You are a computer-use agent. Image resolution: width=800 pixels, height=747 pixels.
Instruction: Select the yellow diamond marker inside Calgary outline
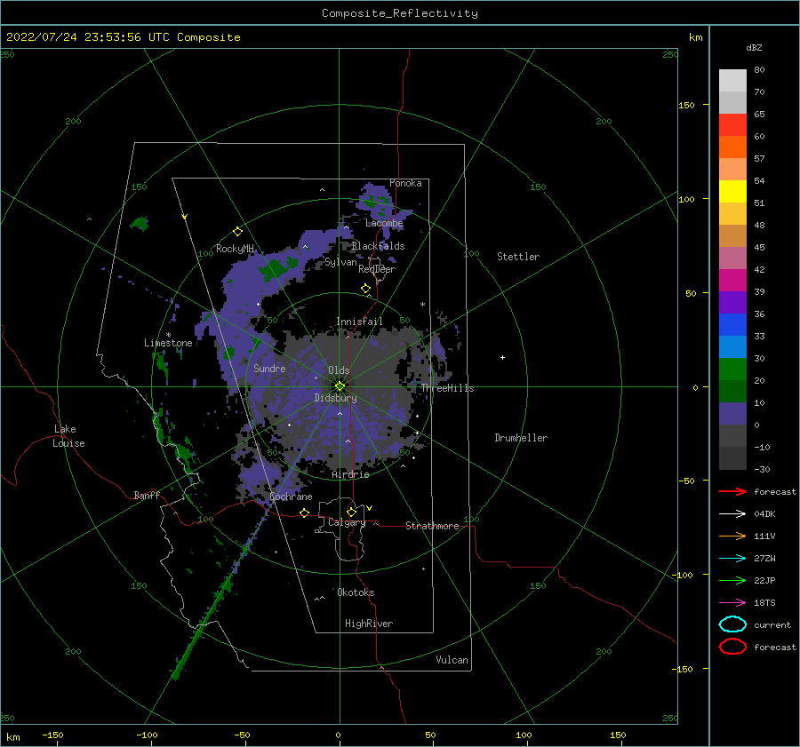coord(351,512)
